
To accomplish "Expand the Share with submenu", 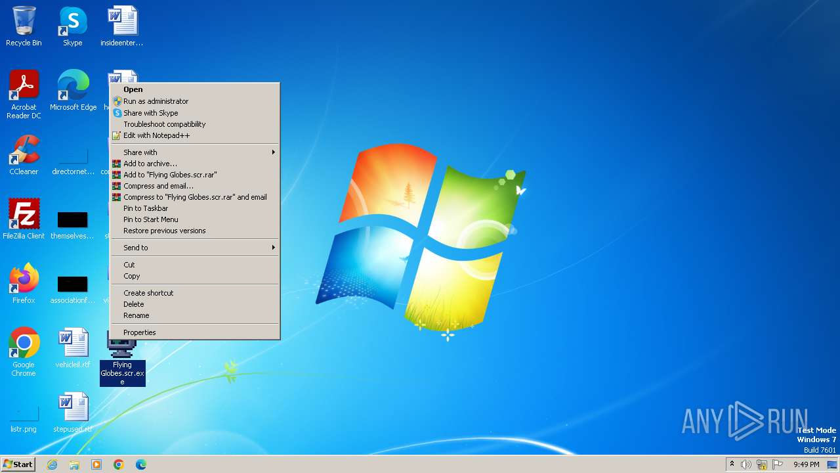I will pos(195,152).
